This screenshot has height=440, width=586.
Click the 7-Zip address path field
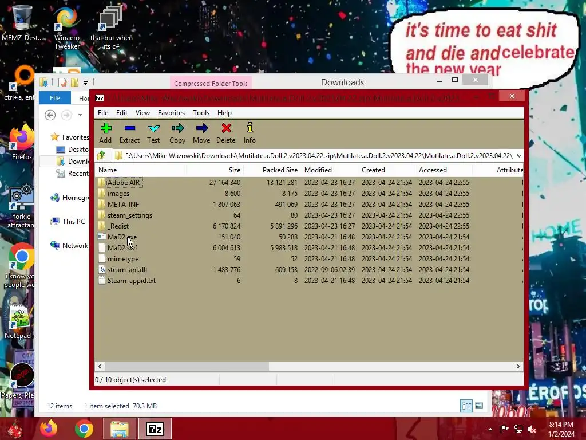coord(318,156)
